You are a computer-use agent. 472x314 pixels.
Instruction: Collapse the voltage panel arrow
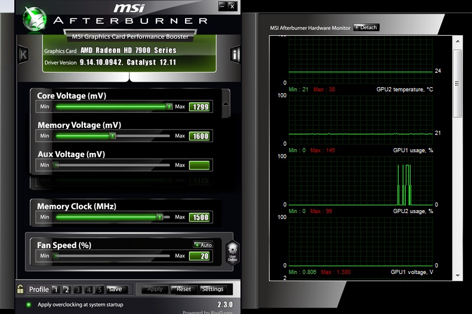[226, 103]
